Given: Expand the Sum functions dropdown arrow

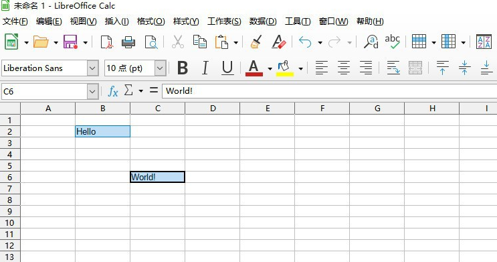Looking at the screenshot, I should (140, 91).
